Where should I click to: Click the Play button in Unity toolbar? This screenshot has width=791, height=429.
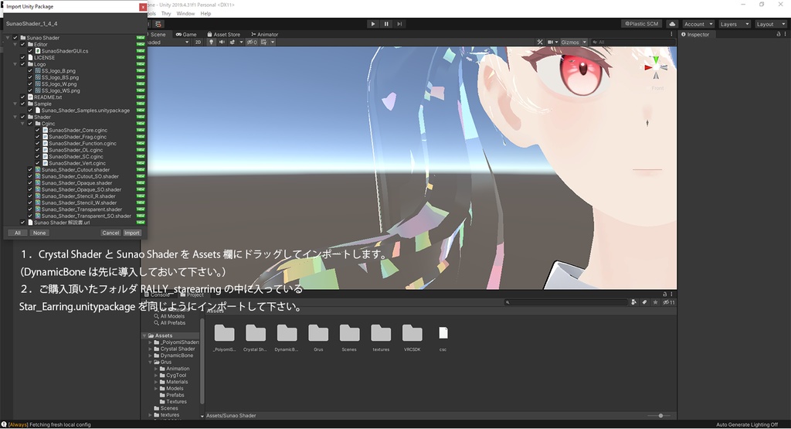(373, 24)
